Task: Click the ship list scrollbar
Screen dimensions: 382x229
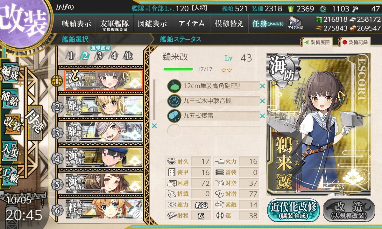Action: pyautogui.click(x=155, y=99)
